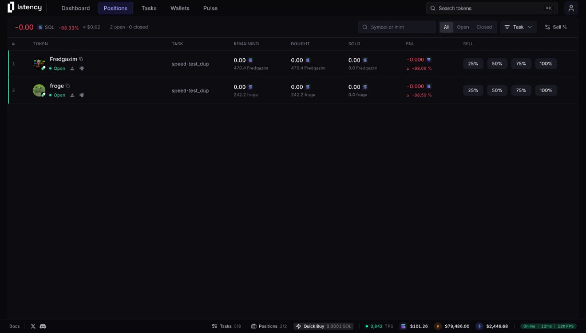The image size is (586, 333).
Task: Sell 100% of Fredgazim
Action: pyautogui.click(x=546, y=64)
